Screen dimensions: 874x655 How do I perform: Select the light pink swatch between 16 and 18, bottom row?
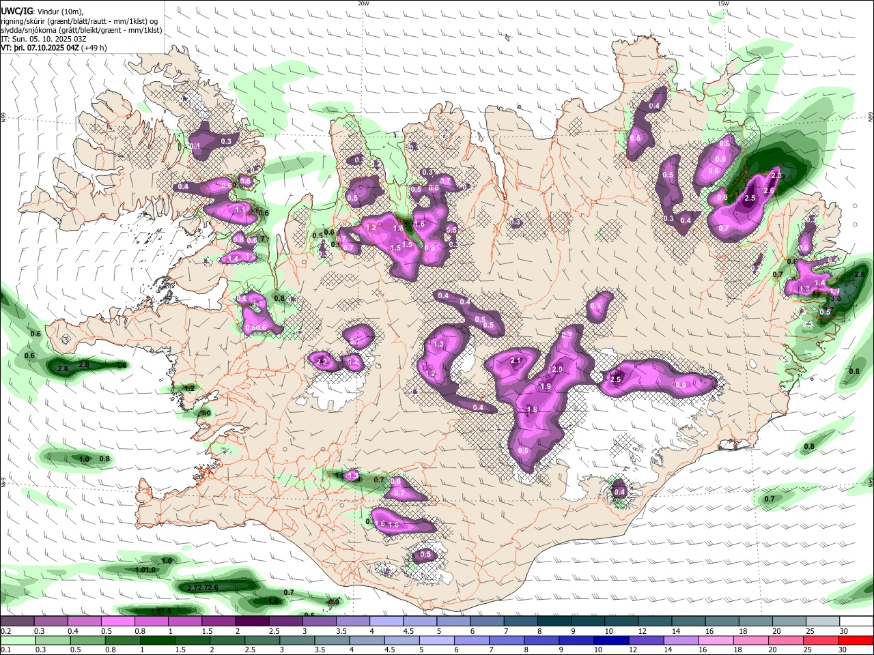[x=716, y=640]
